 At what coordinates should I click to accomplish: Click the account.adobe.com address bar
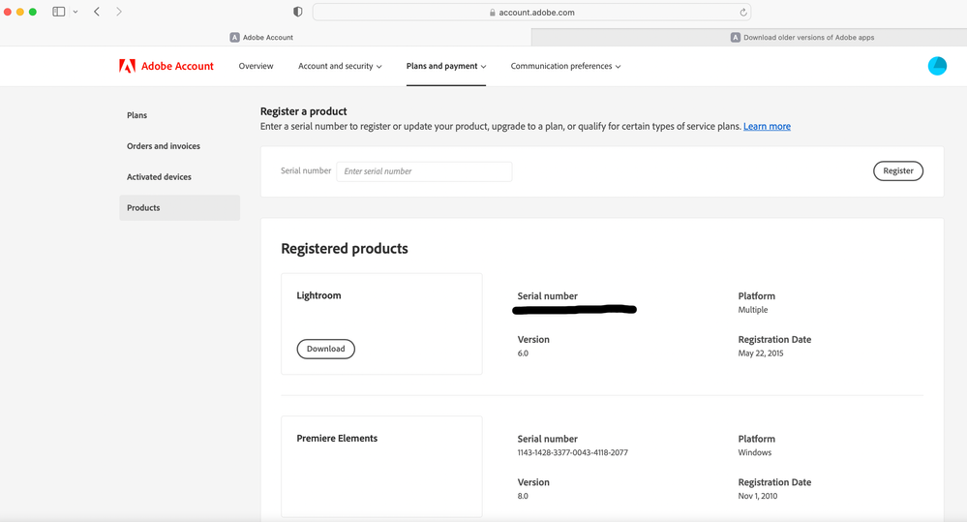(x=531, y=13)
